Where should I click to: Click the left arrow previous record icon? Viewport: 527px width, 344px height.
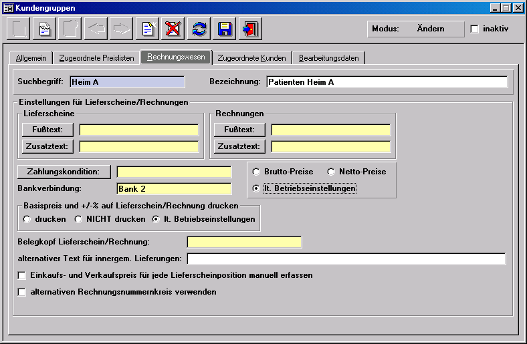coord(96,29)
